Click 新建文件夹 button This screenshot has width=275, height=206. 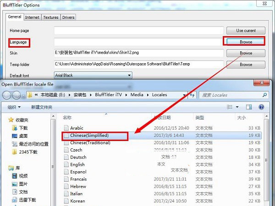[x=42, y=107]
